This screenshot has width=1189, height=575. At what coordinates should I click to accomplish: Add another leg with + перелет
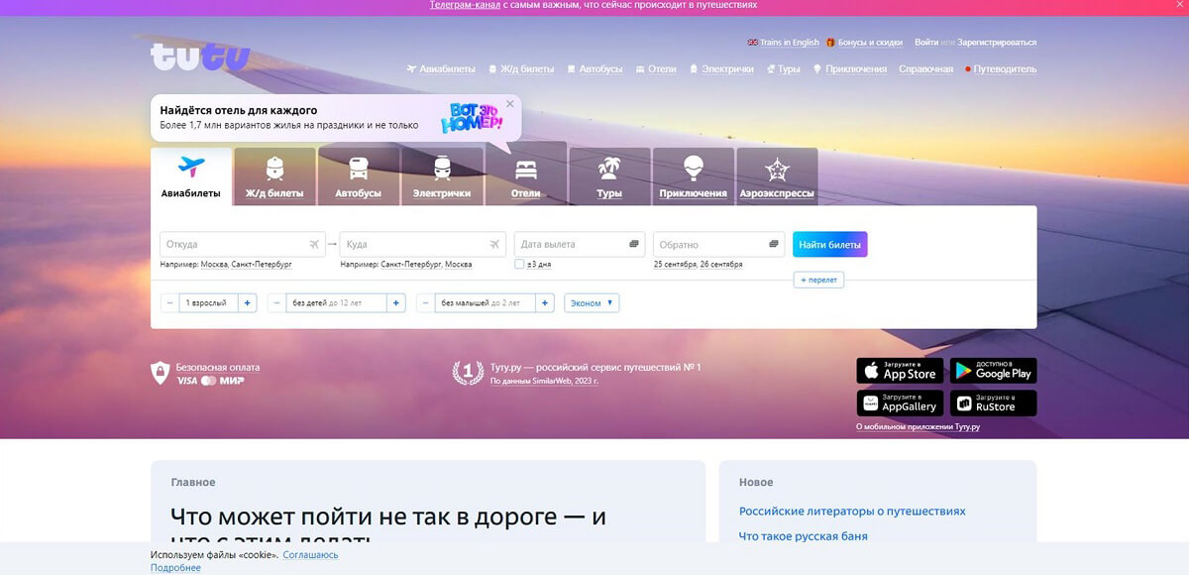pos(818,280)
